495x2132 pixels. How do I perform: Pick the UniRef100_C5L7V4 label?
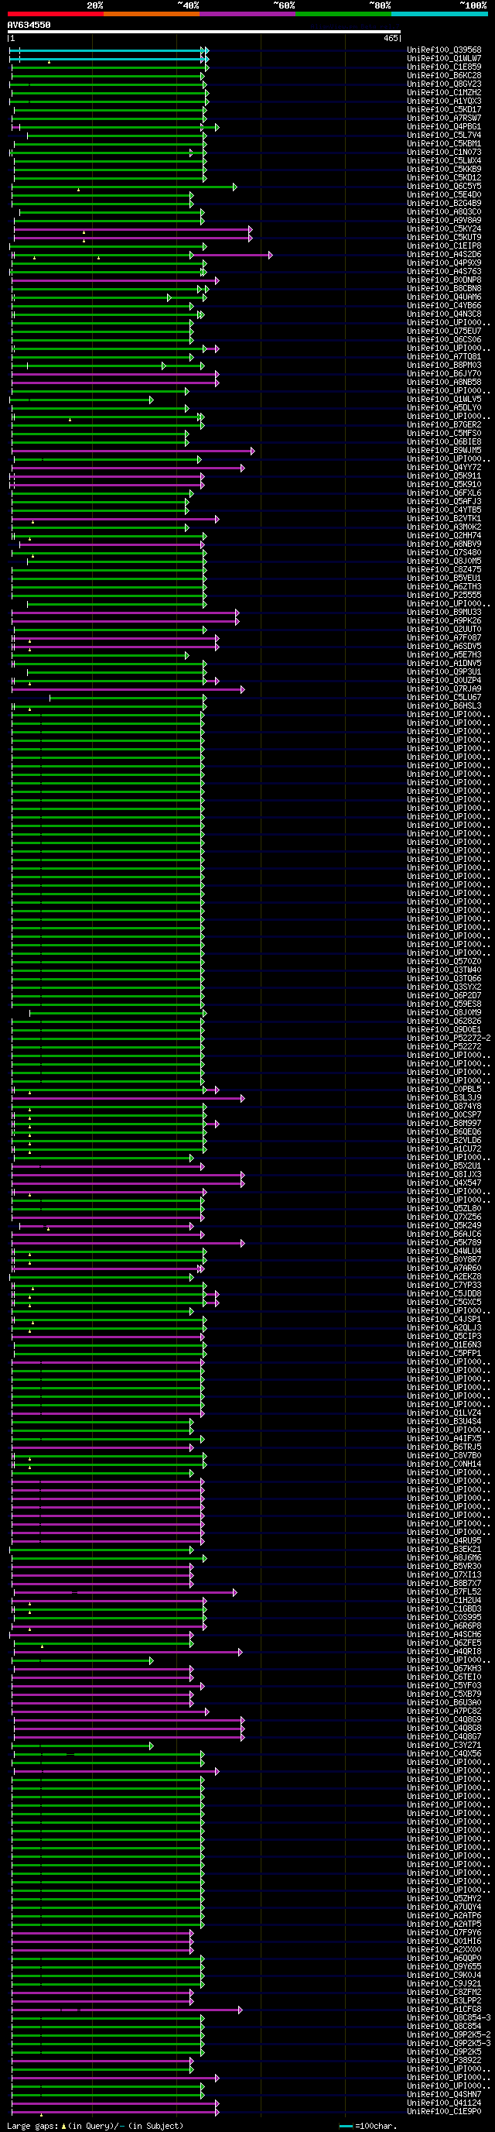444,135
